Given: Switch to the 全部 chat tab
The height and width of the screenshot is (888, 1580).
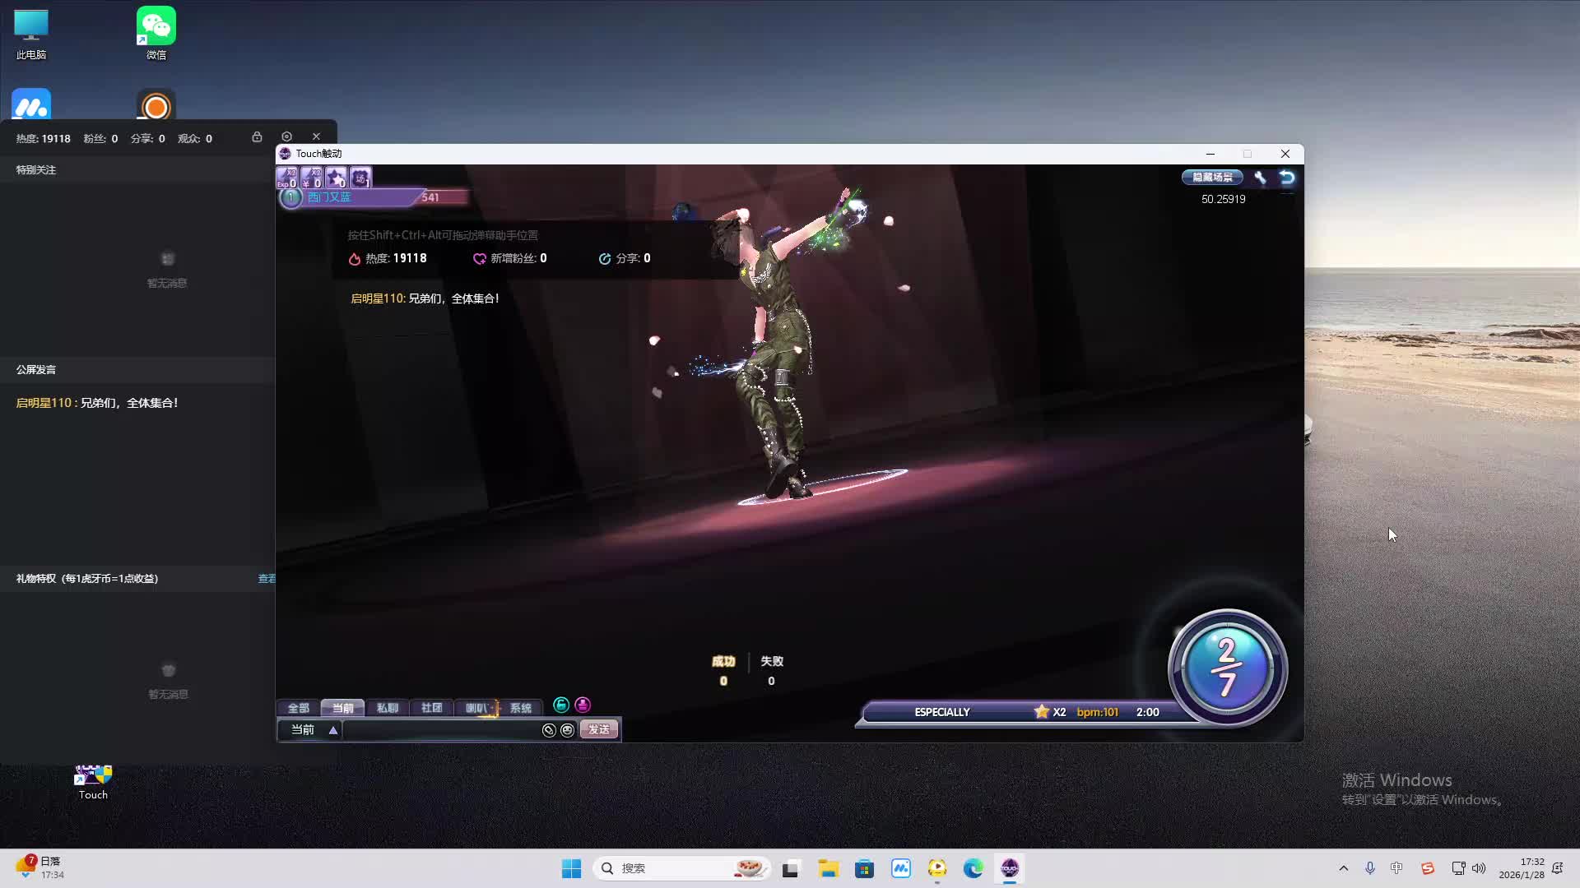Looking at the screenshot, I should tap(298, 708).
